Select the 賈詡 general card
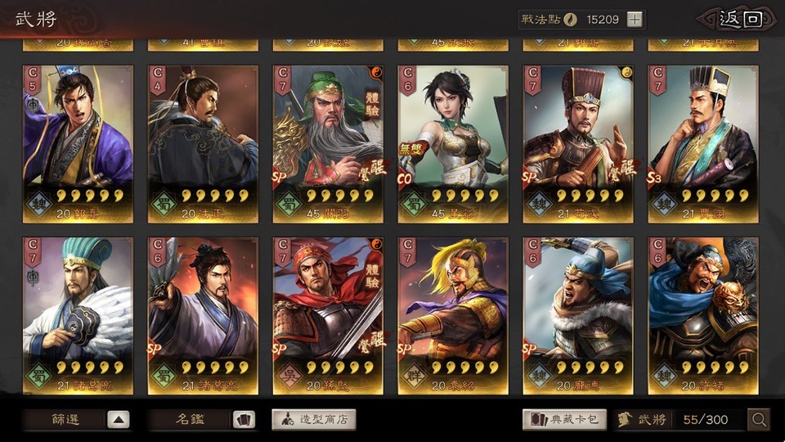 click(x=703, y=144)
